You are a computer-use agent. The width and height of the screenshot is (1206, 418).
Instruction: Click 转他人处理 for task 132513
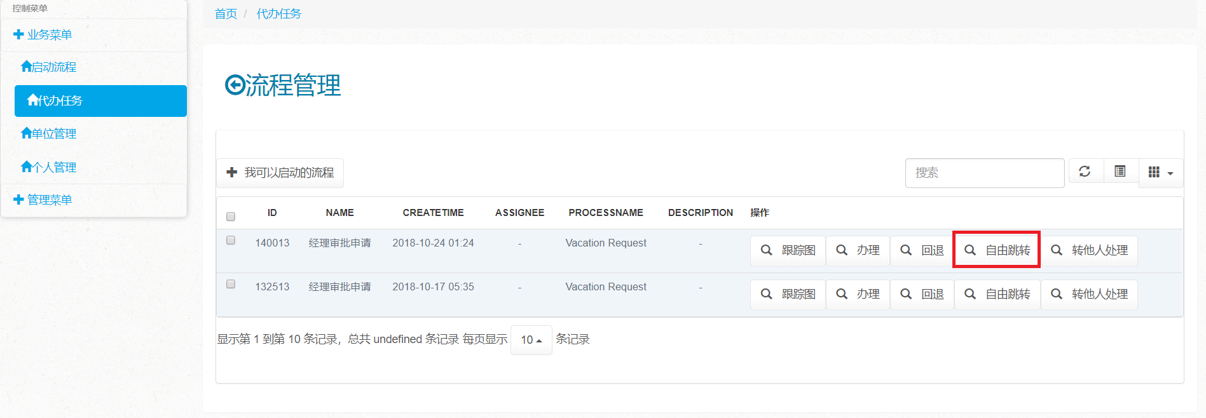1089,294
